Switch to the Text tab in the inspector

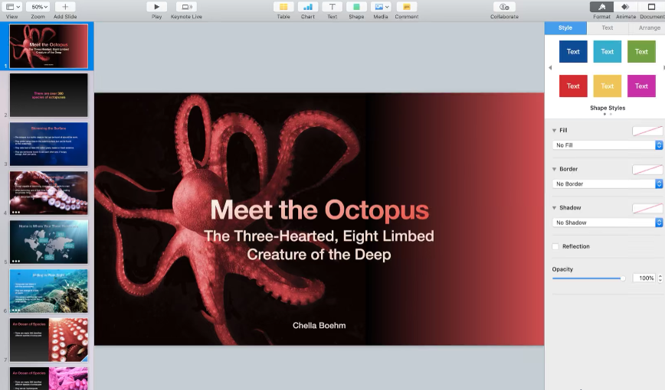(607, 28)
